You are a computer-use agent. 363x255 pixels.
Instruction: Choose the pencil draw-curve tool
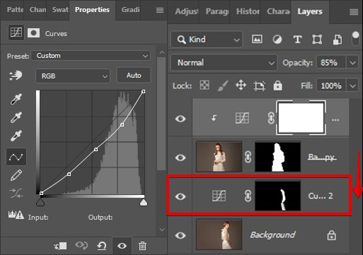pyautogui.click(x=16, y=175)
